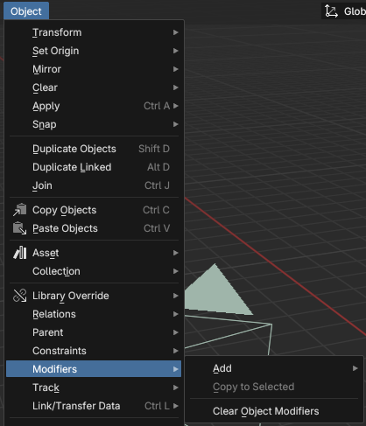Expand arrow beside Add modifier entry

pos(355,368)
